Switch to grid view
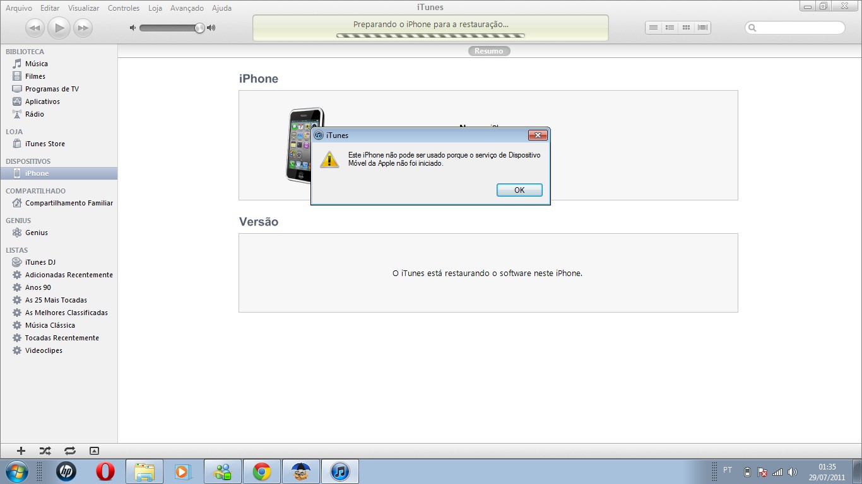This screenshot has height=484, width=862. pyautogui.click(x=686, y=28)
